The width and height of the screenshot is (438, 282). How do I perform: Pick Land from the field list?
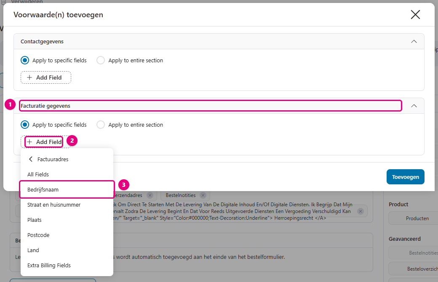click(67, 250)
